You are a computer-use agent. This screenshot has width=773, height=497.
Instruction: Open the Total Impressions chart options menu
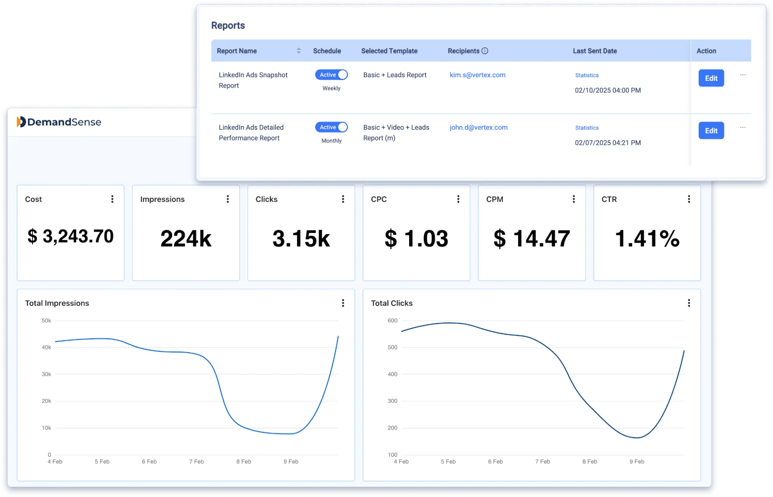[x=343, y=303]
